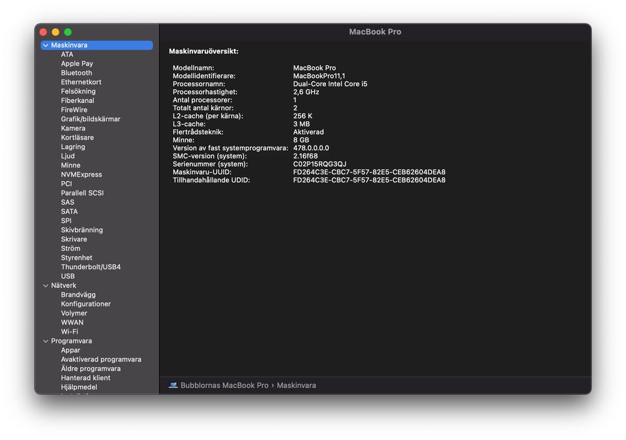Open Avaktiverad programvara in sidebar

click(101, 359)
